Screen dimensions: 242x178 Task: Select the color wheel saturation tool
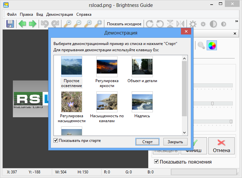(212, 45)
